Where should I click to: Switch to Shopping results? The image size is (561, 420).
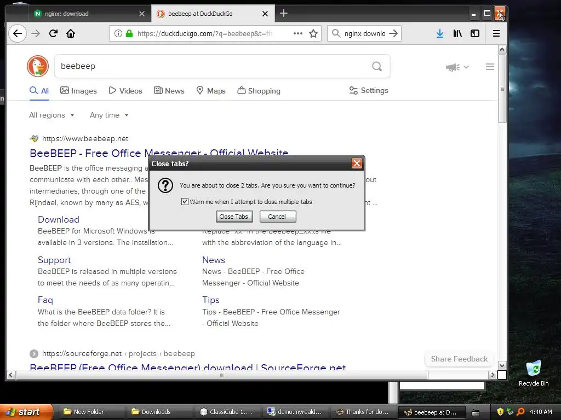coord(259,91)
